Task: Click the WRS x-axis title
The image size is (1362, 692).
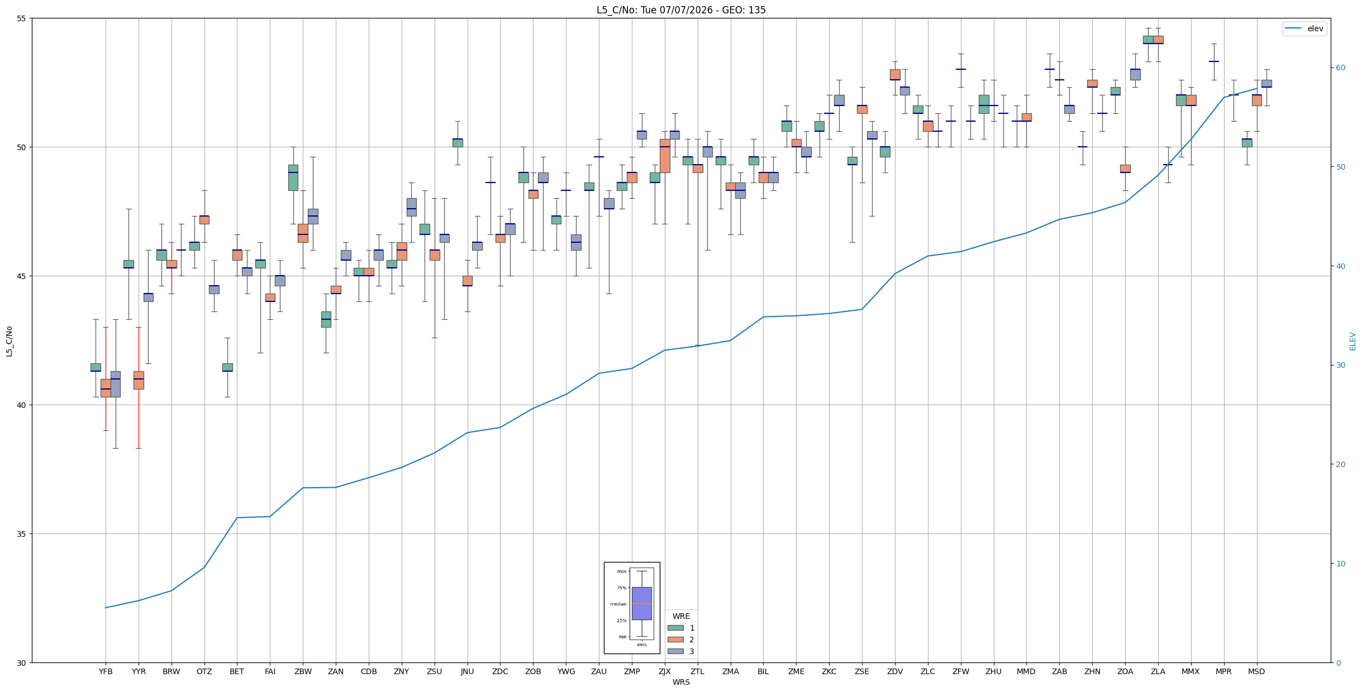Action: (x=681, y=682)
